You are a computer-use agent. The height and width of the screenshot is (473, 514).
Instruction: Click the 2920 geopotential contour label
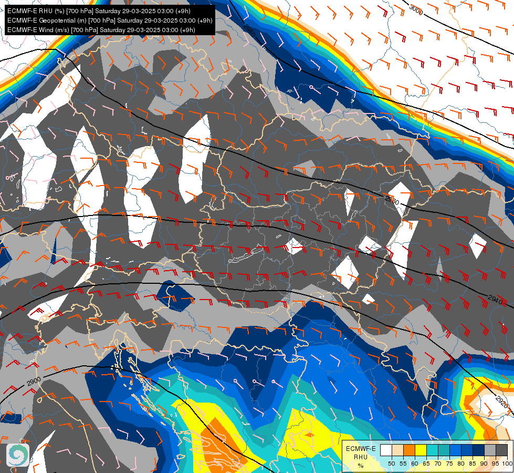(502, 402)
